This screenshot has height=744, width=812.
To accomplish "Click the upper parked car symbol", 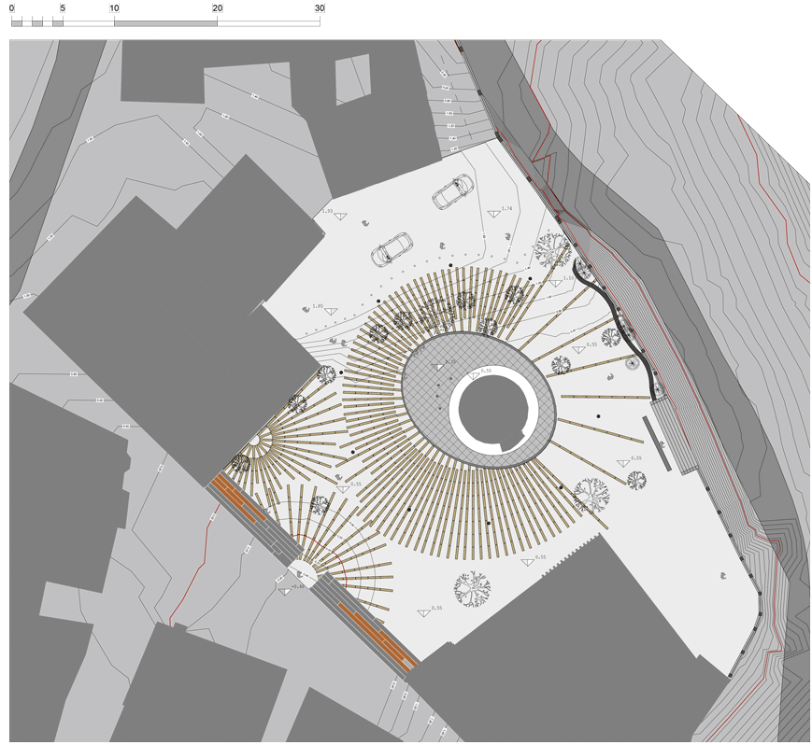I will (x=452, y=191).
